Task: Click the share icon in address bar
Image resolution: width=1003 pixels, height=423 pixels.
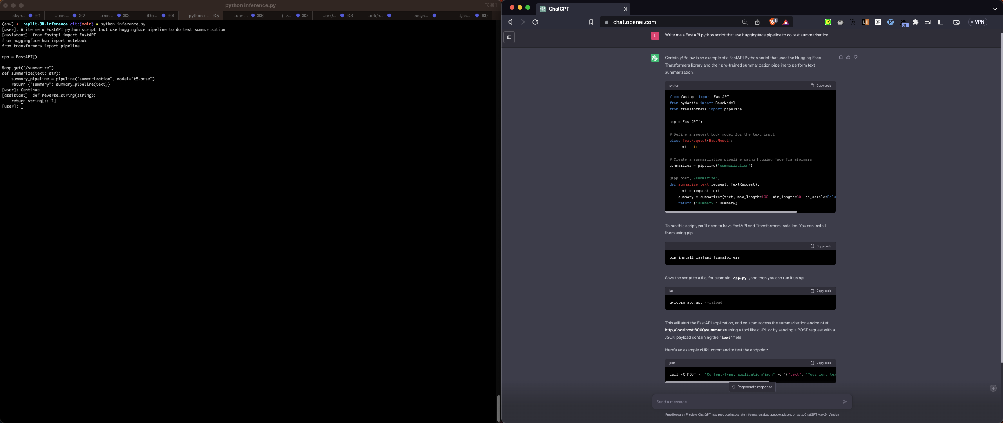Action: point(757,22)
